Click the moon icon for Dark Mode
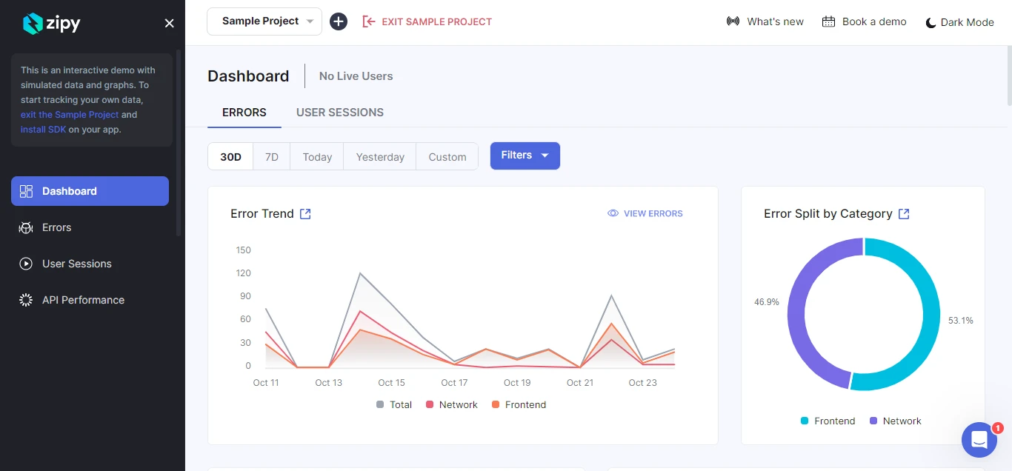Image resolution: width=1012 pixels, height=471 pixels. point(931,23)
